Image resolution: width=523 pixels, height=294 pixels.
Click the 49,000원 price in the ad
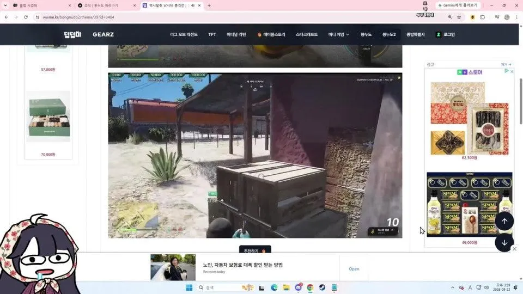469,242
